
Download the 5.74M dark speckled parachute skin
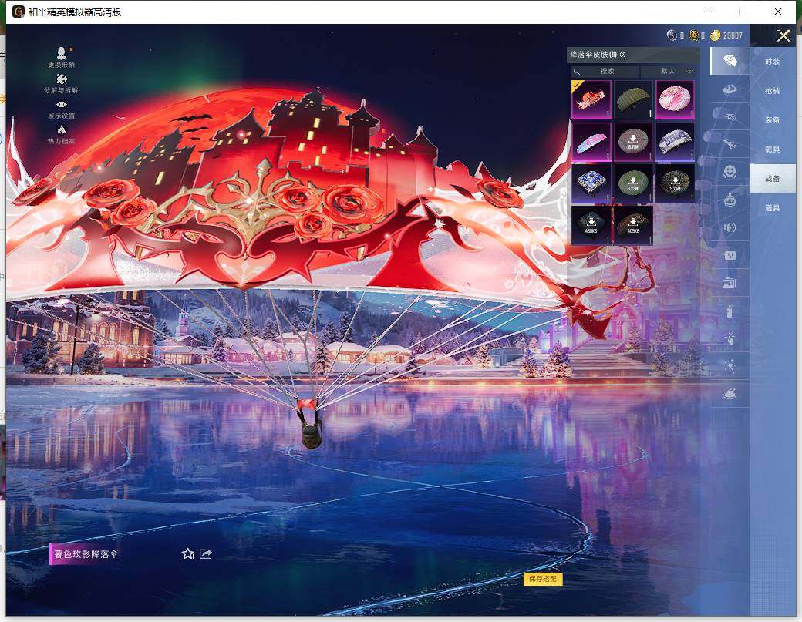[675, 183]
